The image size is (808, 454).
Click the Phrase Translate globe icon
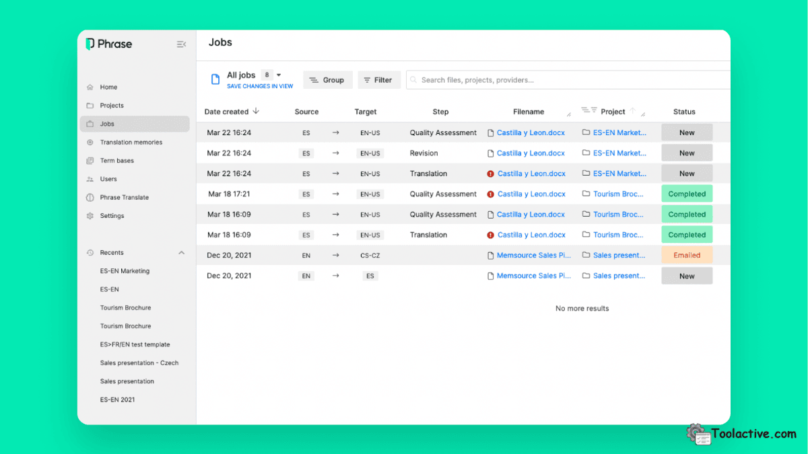point(90,198)
